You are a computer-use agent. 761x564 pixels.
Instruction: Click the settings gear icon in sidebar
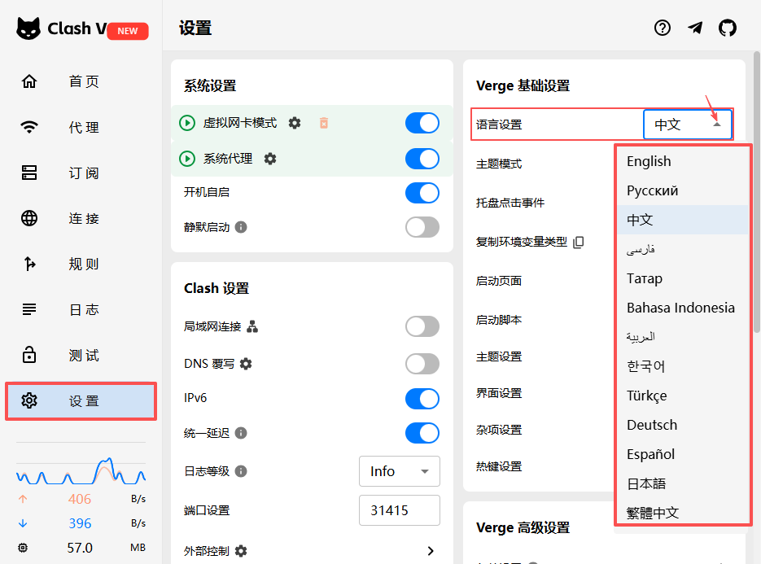pos(29,400)
